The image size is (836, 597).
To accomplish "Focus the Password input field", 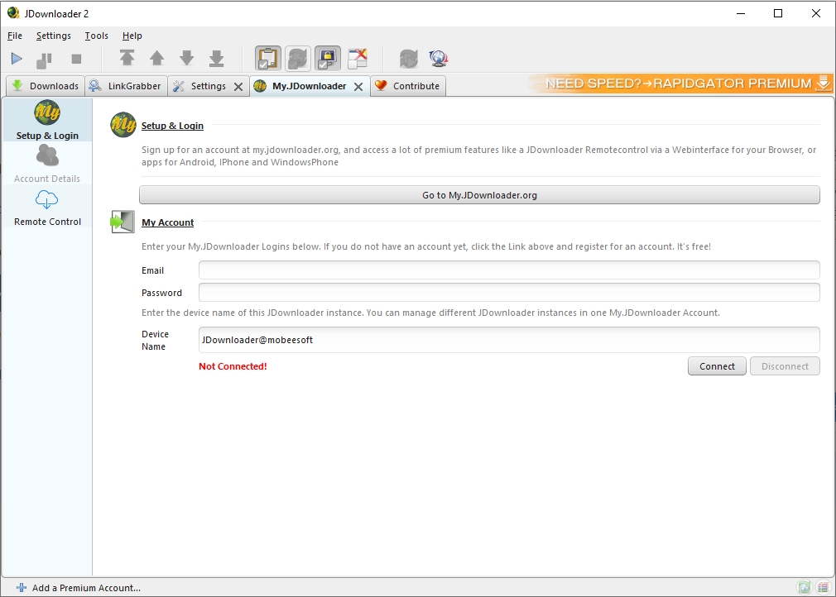I will [509, 293].
